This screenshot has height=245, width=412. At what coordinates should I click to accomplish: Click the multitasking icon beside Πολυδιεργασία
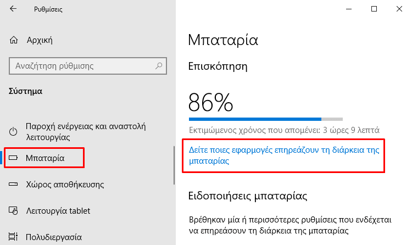(13, 237)
